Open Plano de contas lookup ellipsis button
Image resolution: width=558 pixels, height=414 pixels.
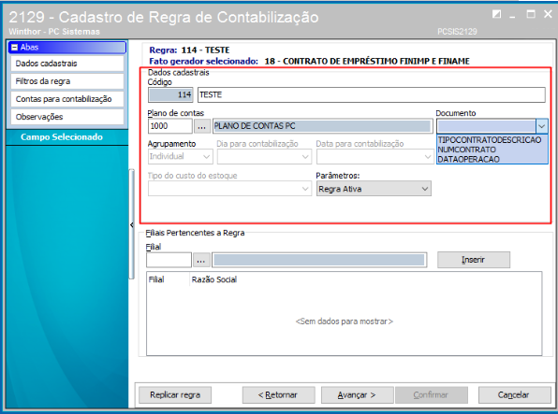(x=202, y=126)
